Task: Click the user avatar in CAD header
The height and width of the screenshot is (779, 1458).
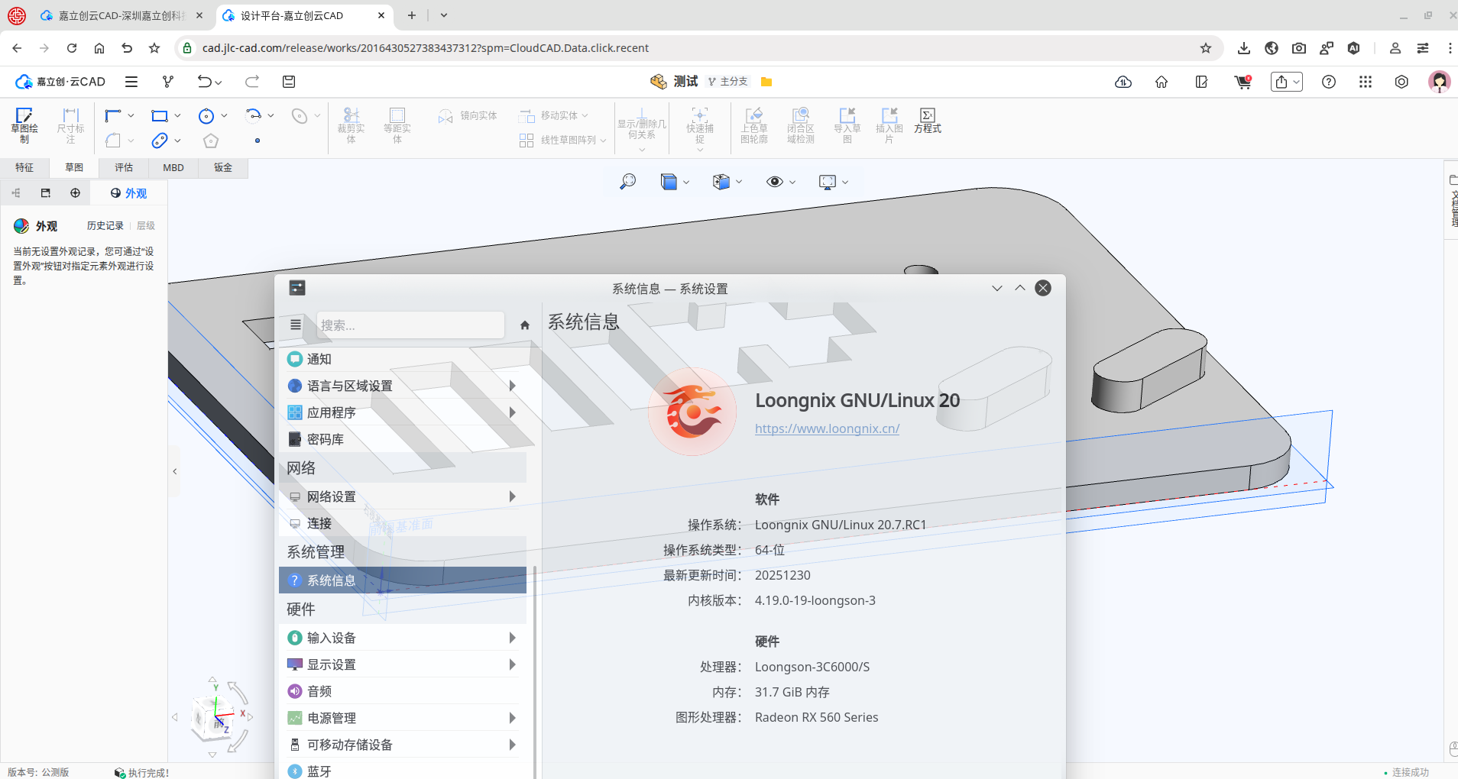Action: click(1440, 82)
